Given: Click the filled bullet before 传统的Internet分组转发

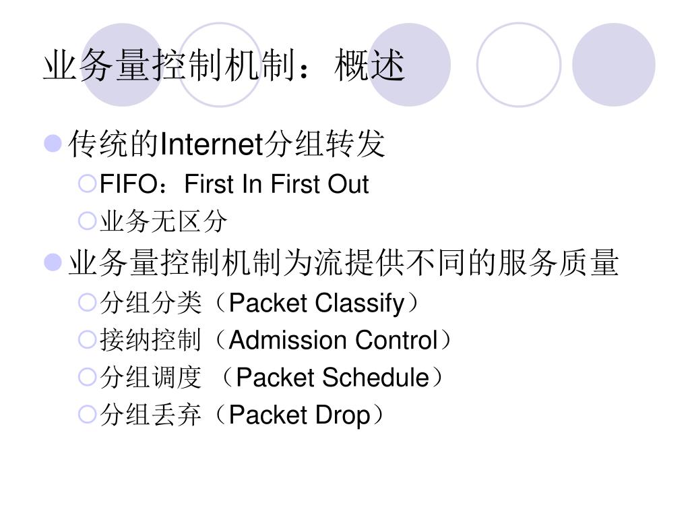Looking at the screenshot, I should coord(53,144).
